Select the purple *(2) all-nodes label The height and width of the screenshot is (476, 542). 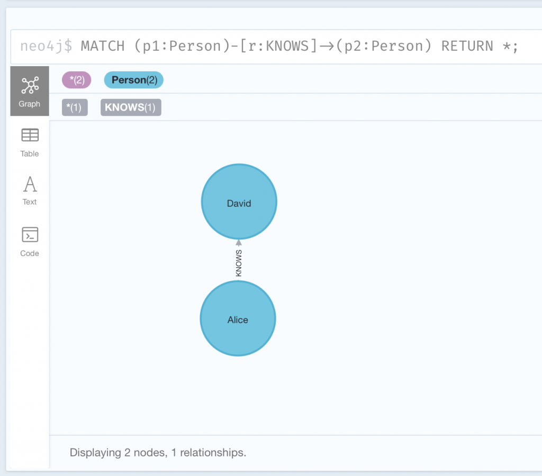tap(76, 80)
